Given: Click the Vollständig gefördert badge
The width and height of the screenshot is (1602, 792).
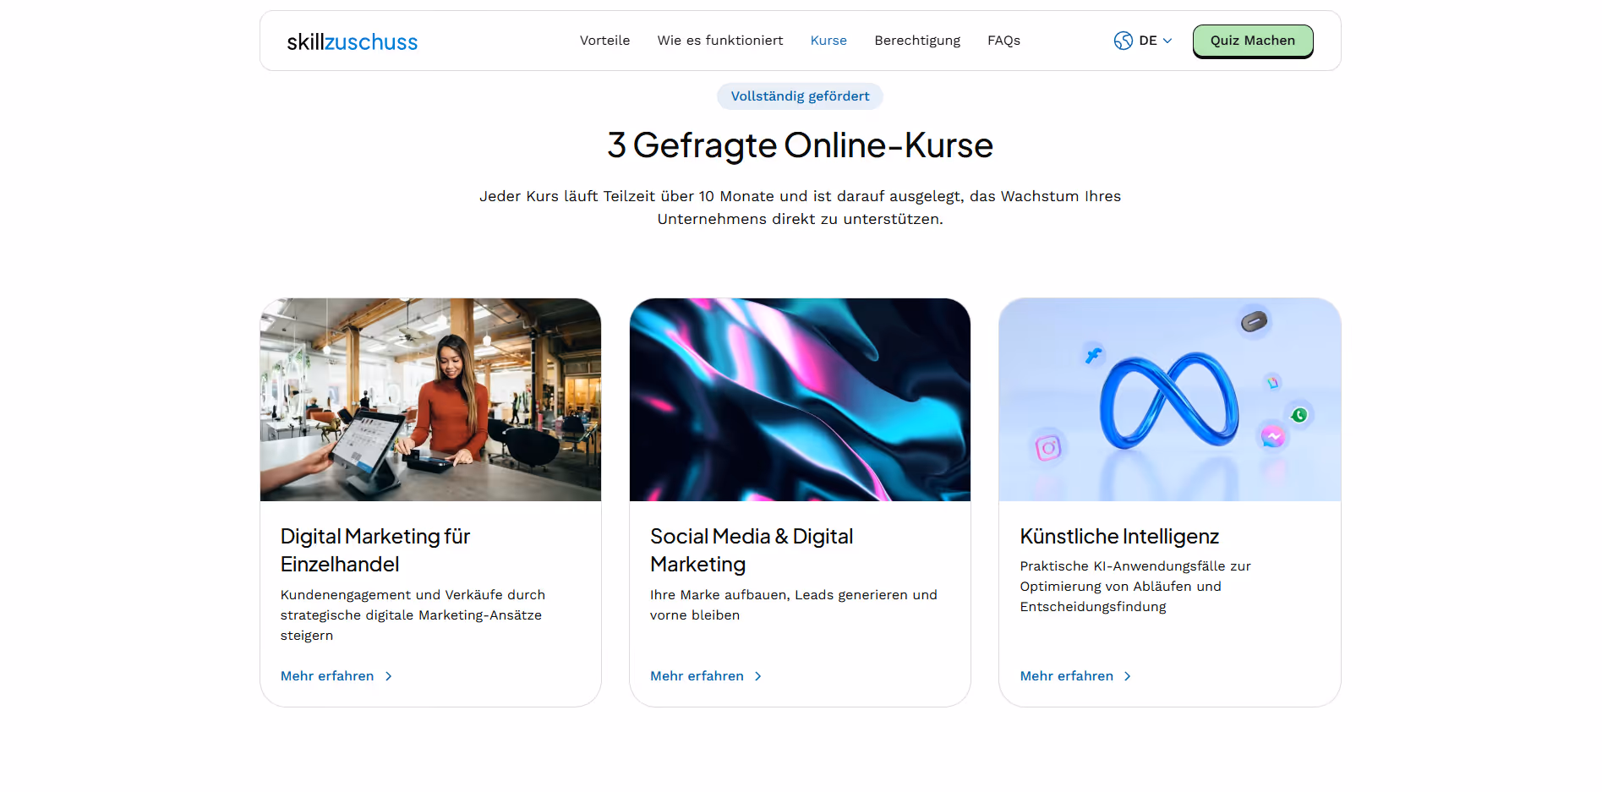Looking at the screenshot, I should (x=800, y=96).
